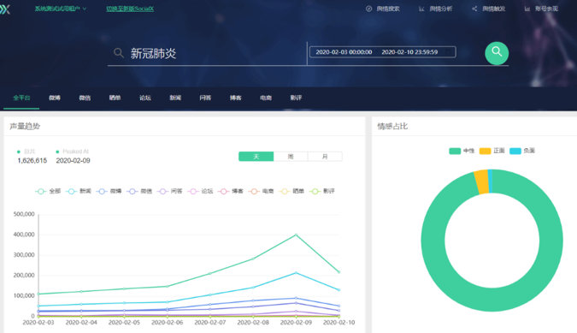Open 账号表现 from the top navigation
This screenshot has height=333, width=577.
pos(541,9)
